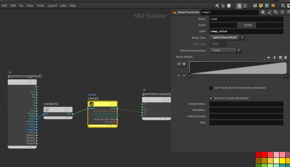290x167 pixels.
Task: Expand ramp controls with the small triangle
Action: 179,76
